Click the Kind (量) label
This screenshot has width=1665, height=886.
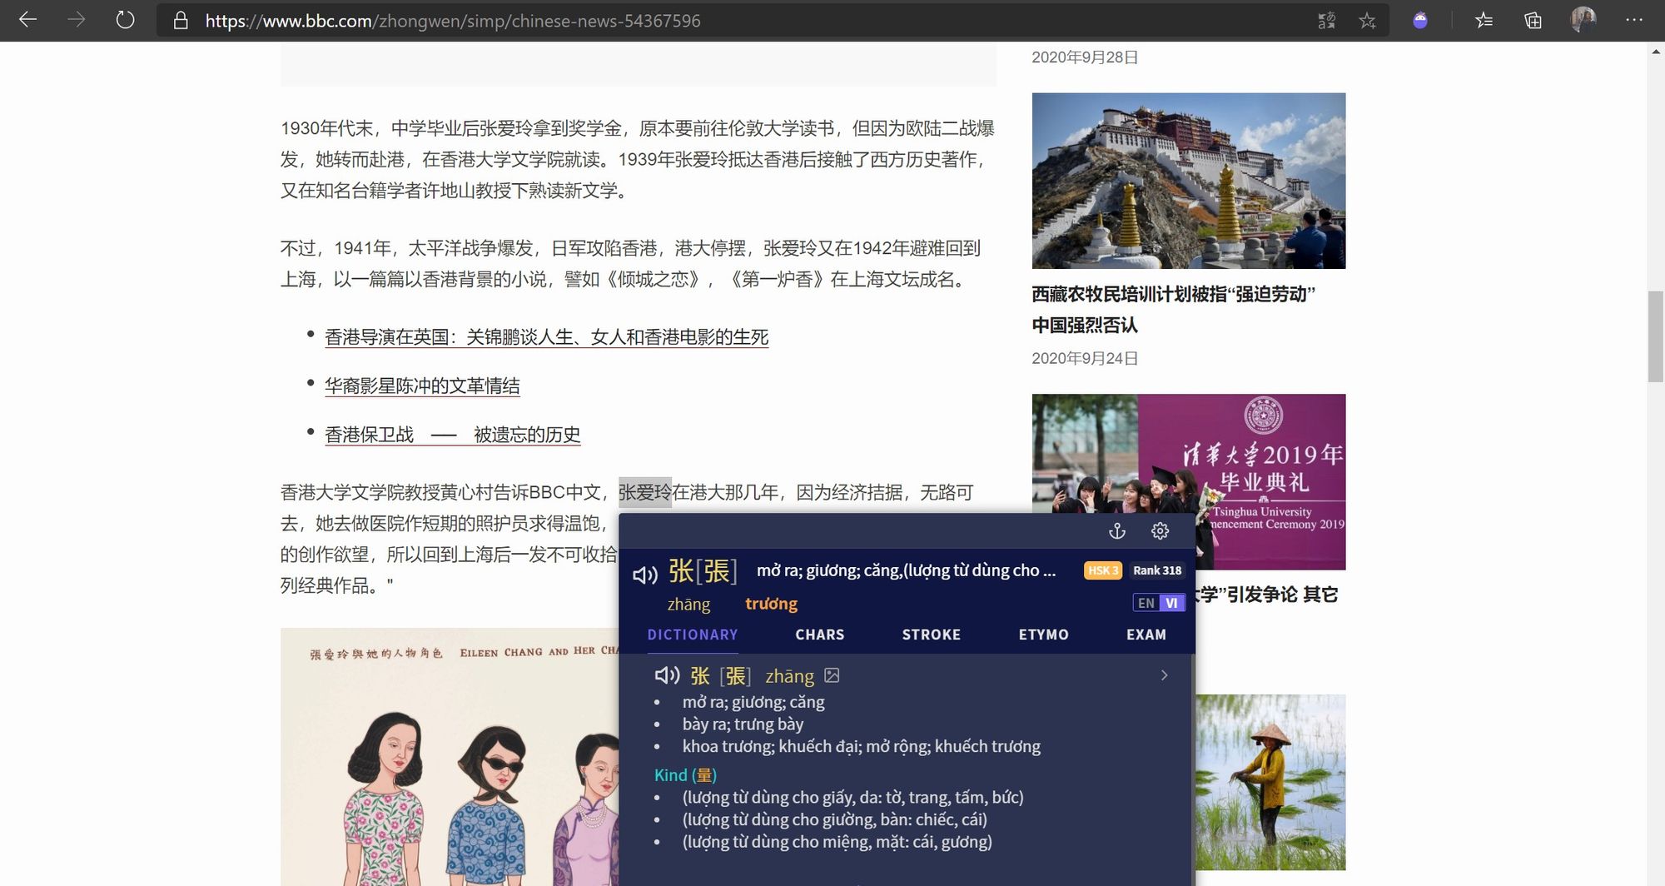tap(685, 775)
